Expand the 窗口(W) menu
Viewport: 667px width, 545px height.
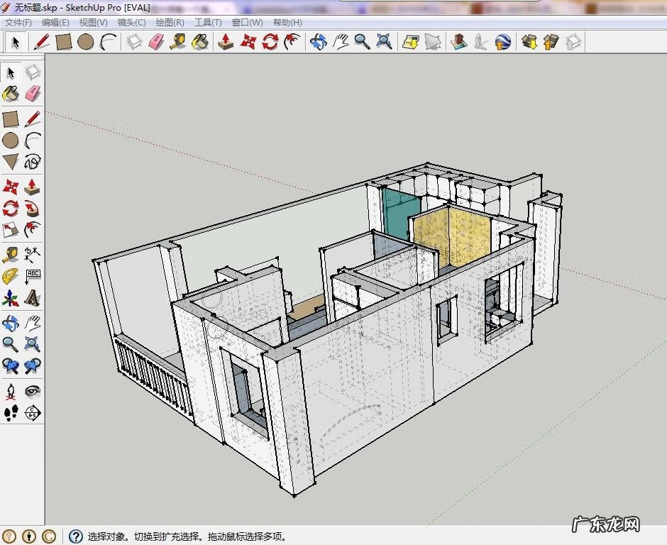[247, 23]
